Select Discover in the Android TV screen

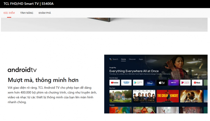(132, 59)
